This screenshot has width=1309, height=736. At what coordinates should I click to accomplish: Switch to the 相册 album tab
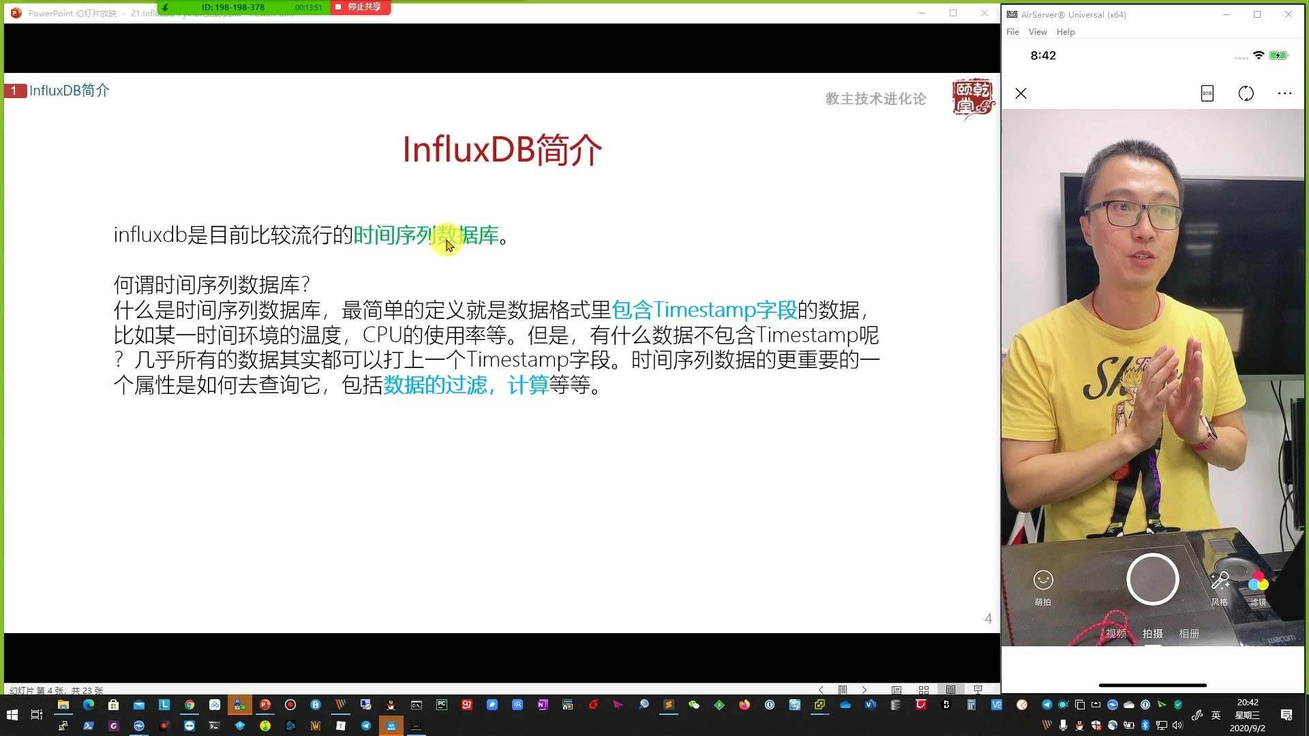click(x=1190, y=633)
